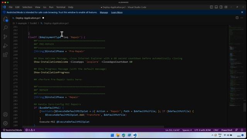Show hidden icons in the system tray
Viewport: 247px width, 139px height.
coord(212,135)
